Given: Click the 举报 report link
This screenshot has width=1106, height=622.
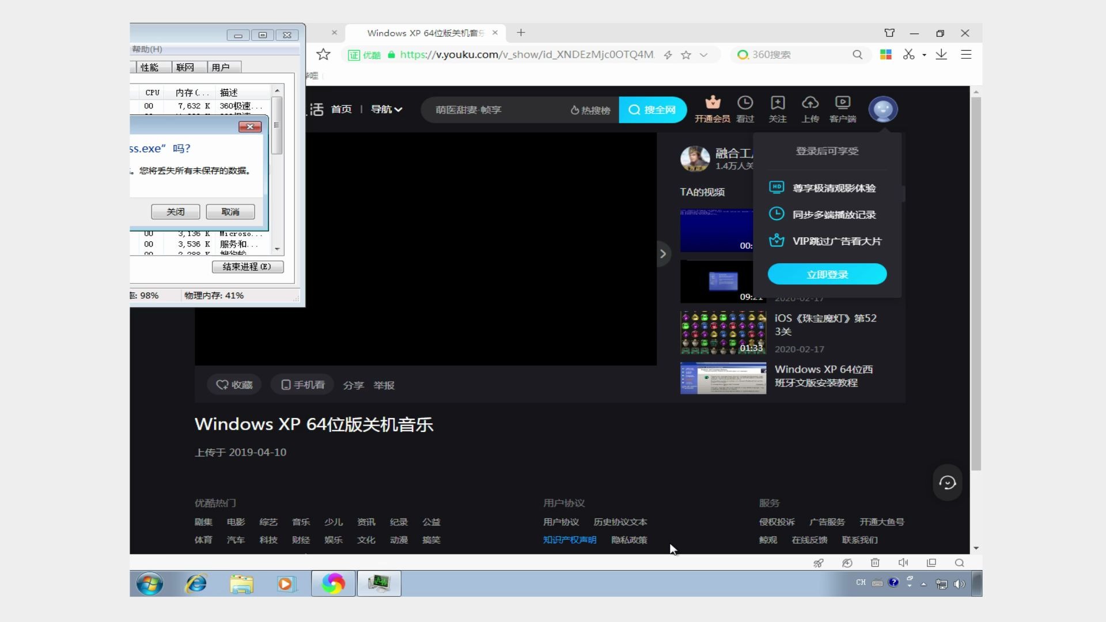Looking at the screenshot, I should click(384, 385).
